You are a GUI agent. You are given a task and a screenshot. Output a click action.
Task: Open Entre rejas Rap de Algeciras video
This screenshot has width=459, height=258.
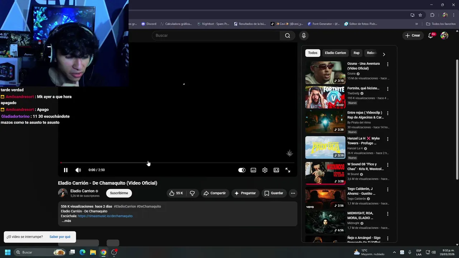coord(325,121)
